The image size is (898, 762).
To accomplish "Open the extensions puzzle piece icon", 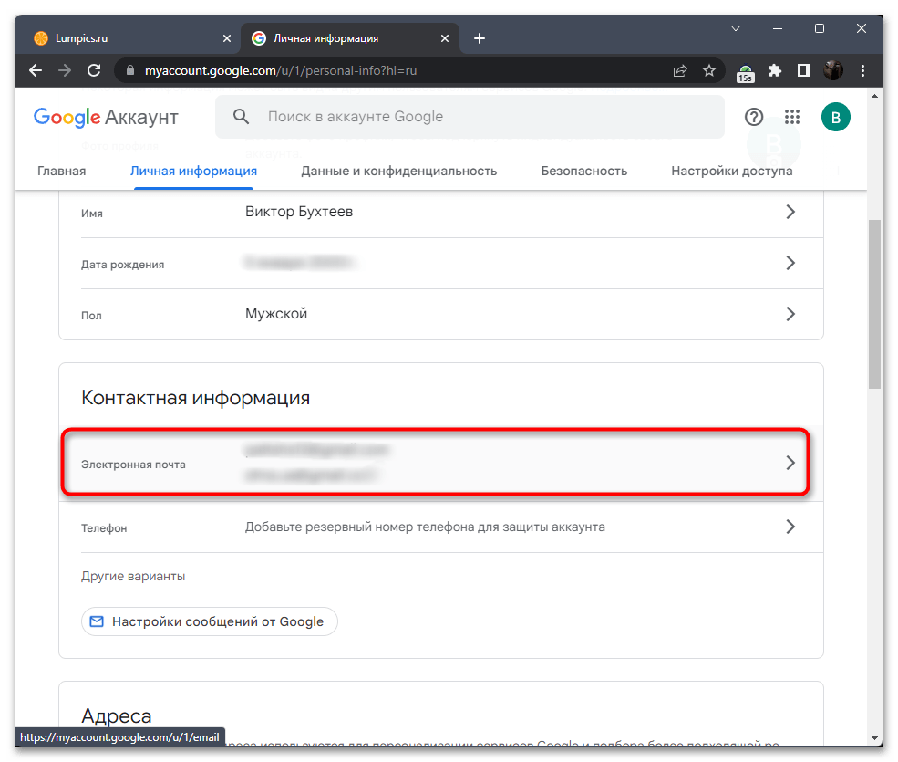I will (775, 70).
